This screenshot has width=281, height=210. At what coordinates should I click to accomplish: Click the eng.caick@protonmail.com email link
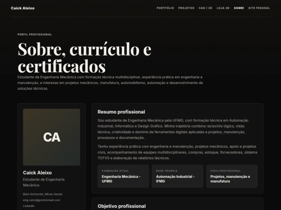(x=42, y=200)
